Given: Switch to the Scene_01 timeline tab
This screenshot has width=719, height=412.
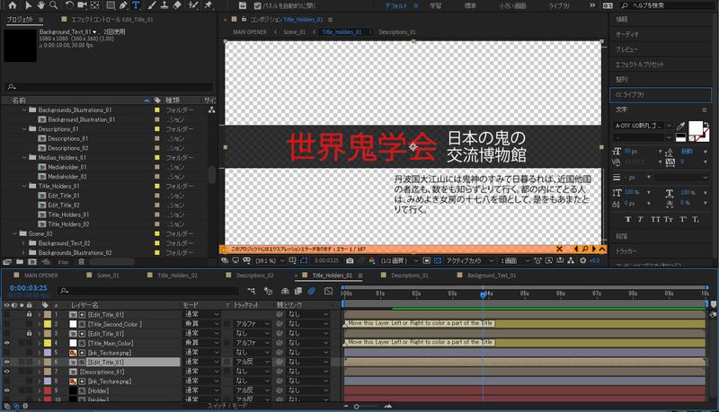Looking at the screenshot, I should [x=108, y=275].
